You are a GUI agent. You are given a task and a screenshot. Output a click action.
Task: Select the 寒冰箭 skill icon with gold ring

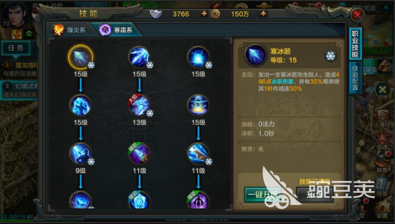tap(80, 57)
